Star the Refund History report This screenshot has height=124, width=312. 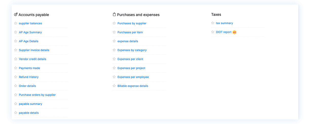[x=16, y=77]
